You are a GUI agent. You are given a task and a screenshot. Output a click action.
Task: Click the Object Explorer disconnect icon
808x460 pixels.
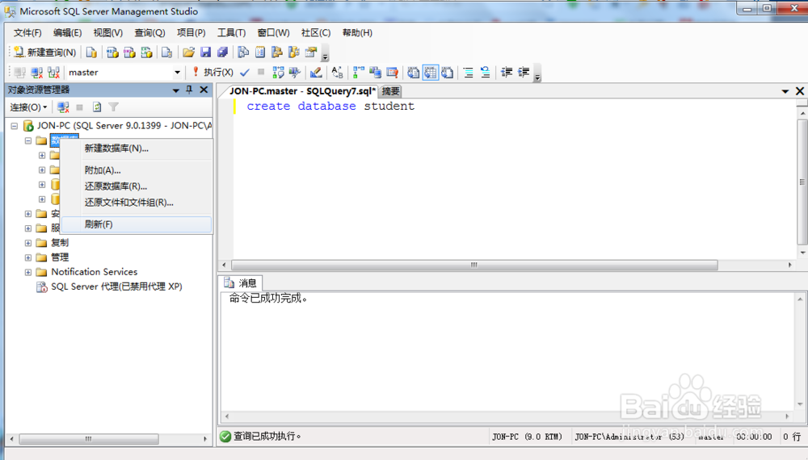63,107
